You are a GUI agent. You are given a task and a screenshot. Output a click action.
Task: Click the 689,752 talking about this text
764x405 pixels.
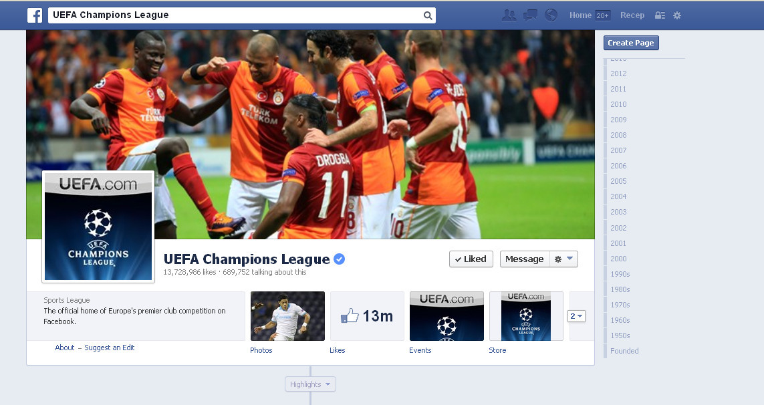(x=265, y=272)
